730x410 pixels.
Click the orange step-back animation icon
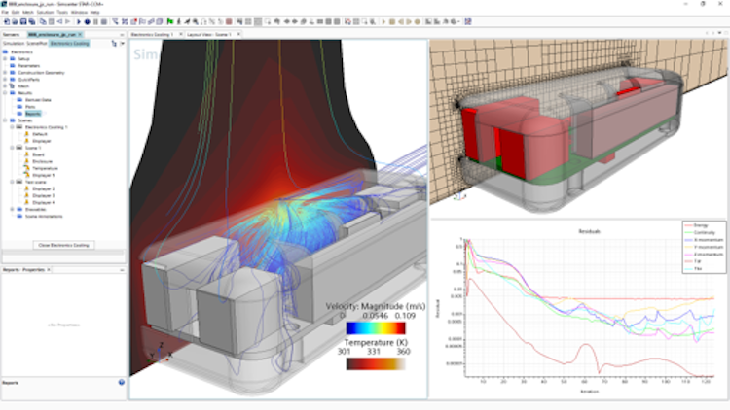[x=400, y=21]
